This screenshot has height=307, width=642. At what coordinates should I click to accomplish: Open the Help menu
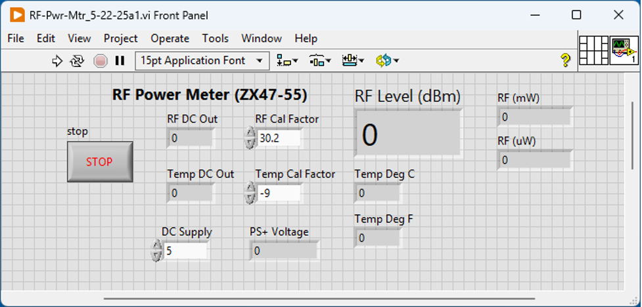coord(306,39)
